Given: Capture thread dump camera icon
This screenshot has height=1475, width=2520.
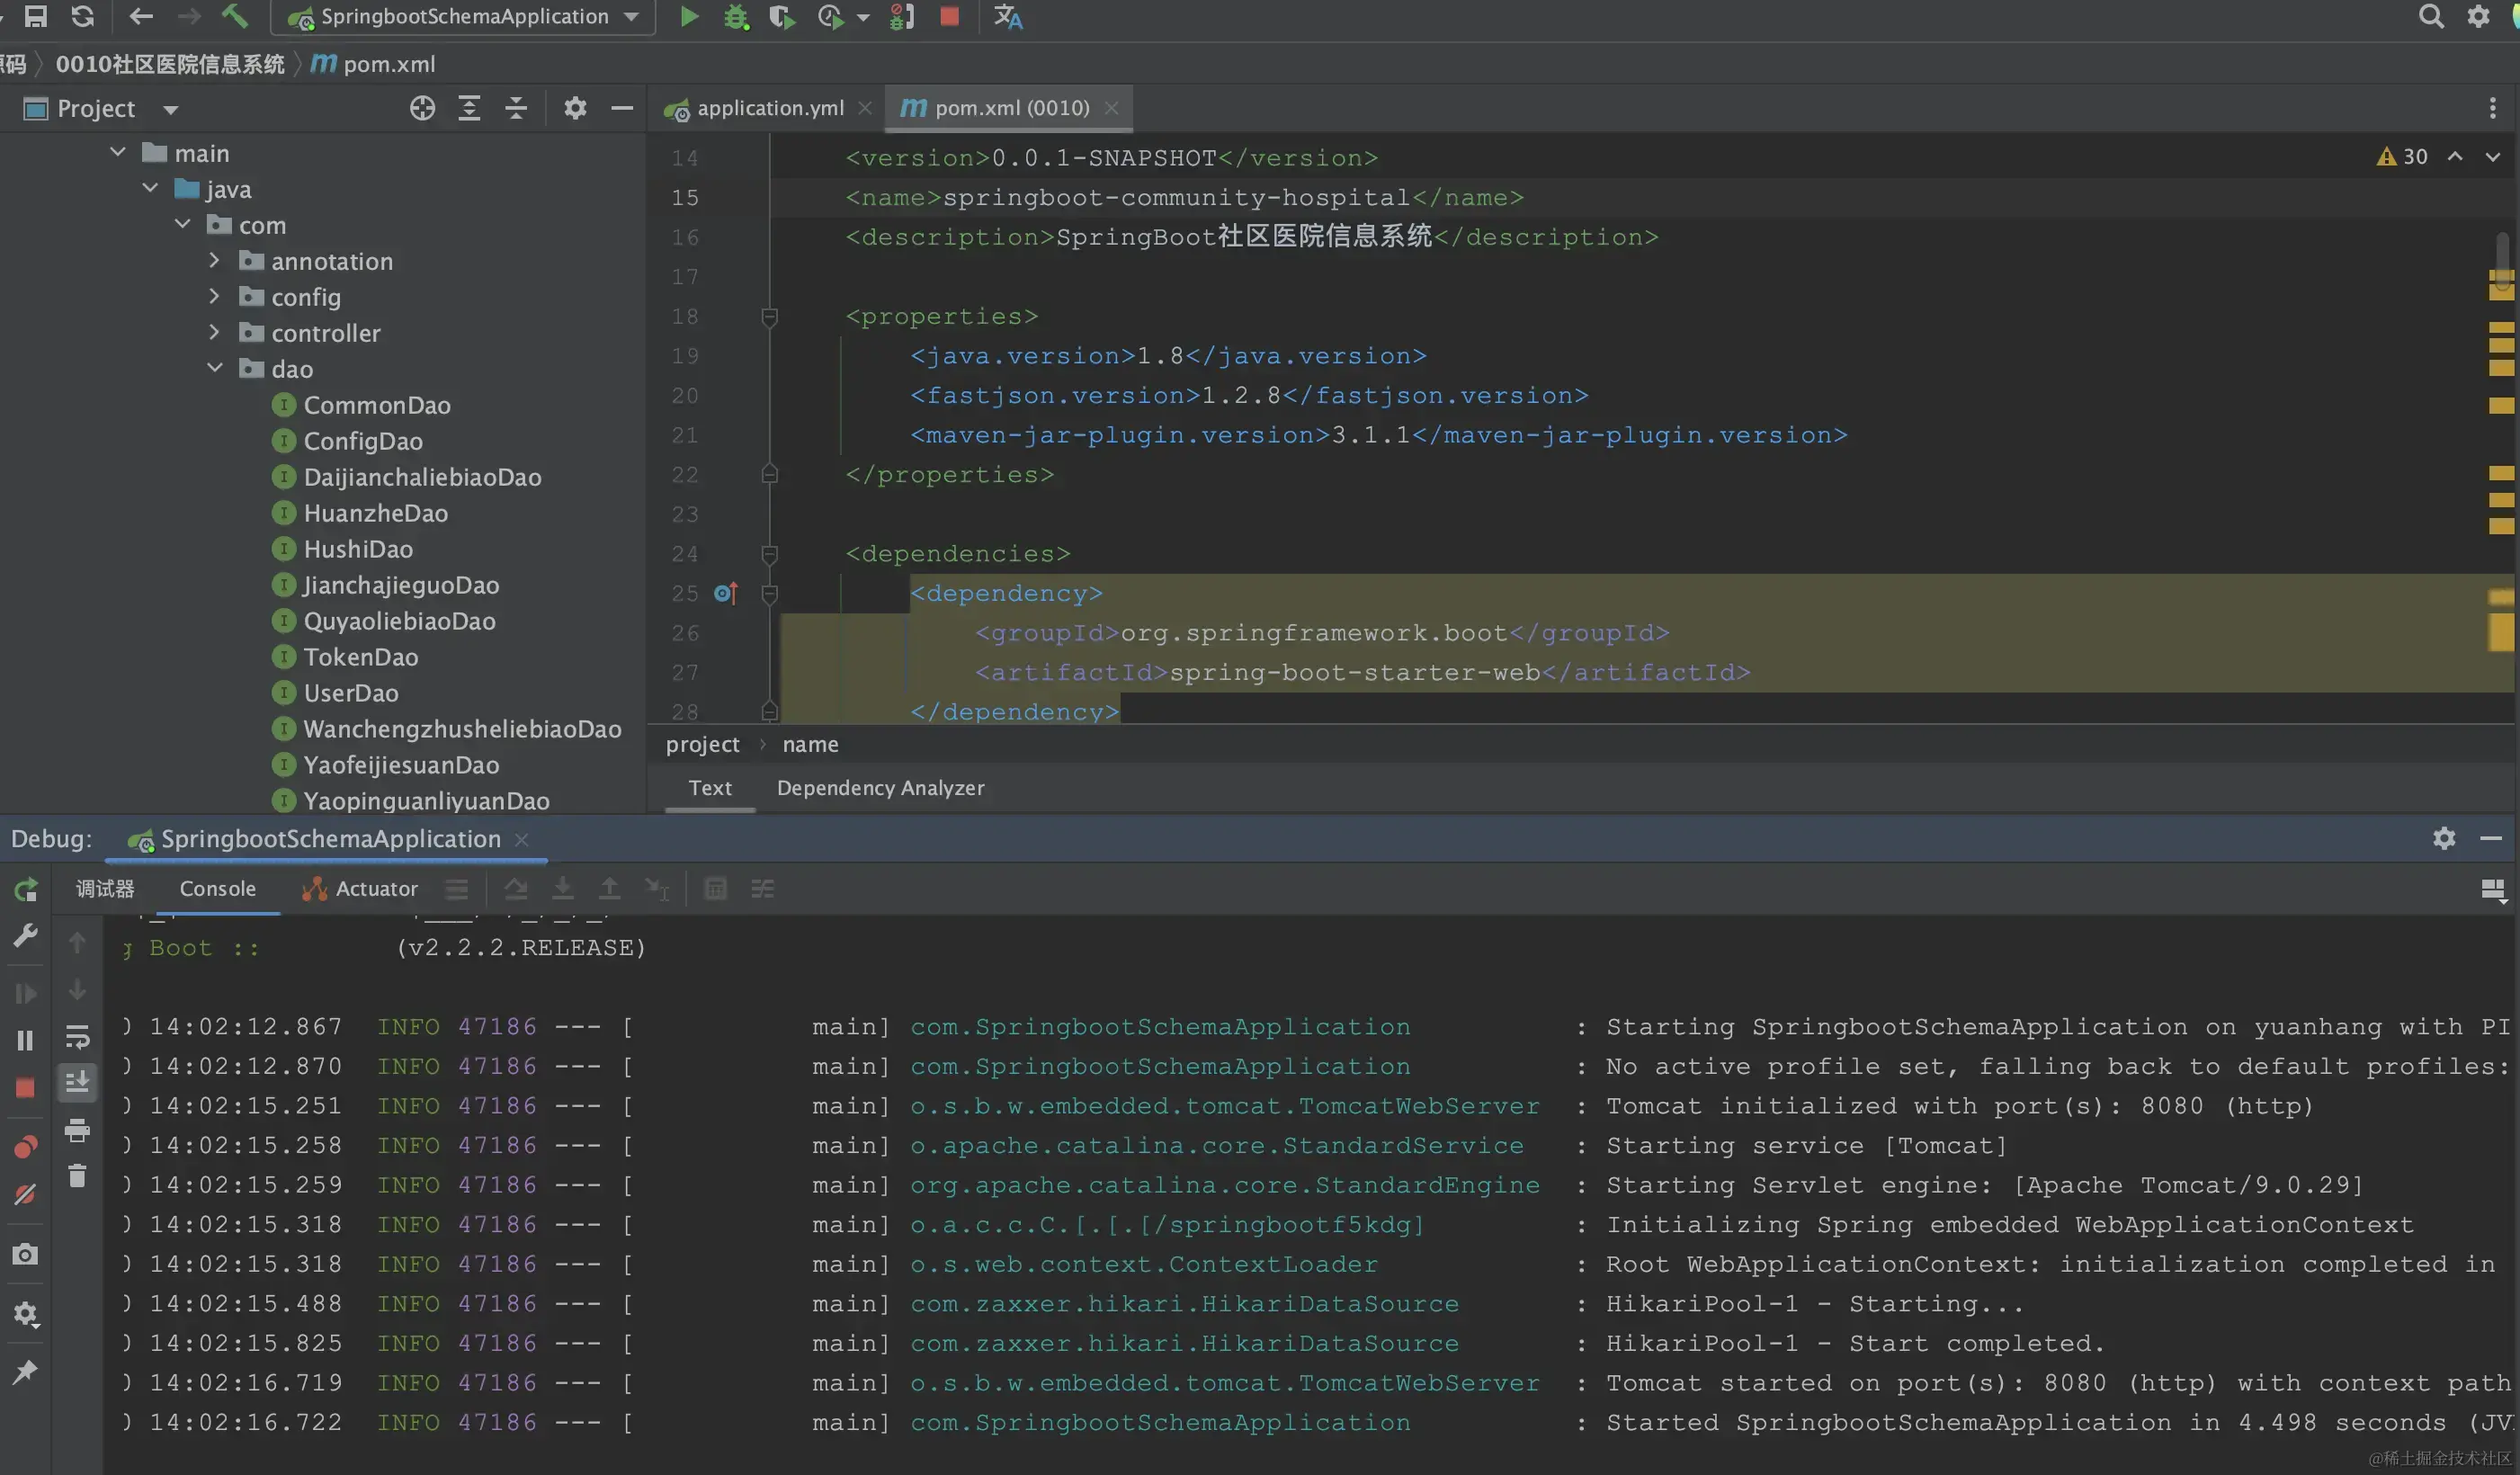Looking at the screenshot, I should click(x=25, y=1254).
